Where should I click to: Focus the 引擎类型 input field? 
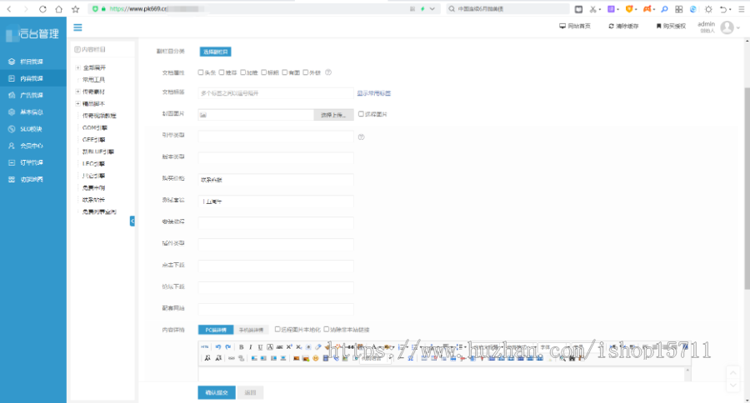[276, 137]
